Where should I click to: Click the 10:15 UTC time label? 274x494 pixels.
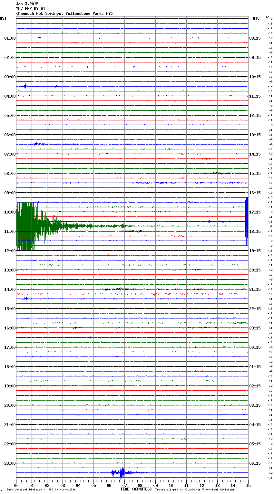255,77
